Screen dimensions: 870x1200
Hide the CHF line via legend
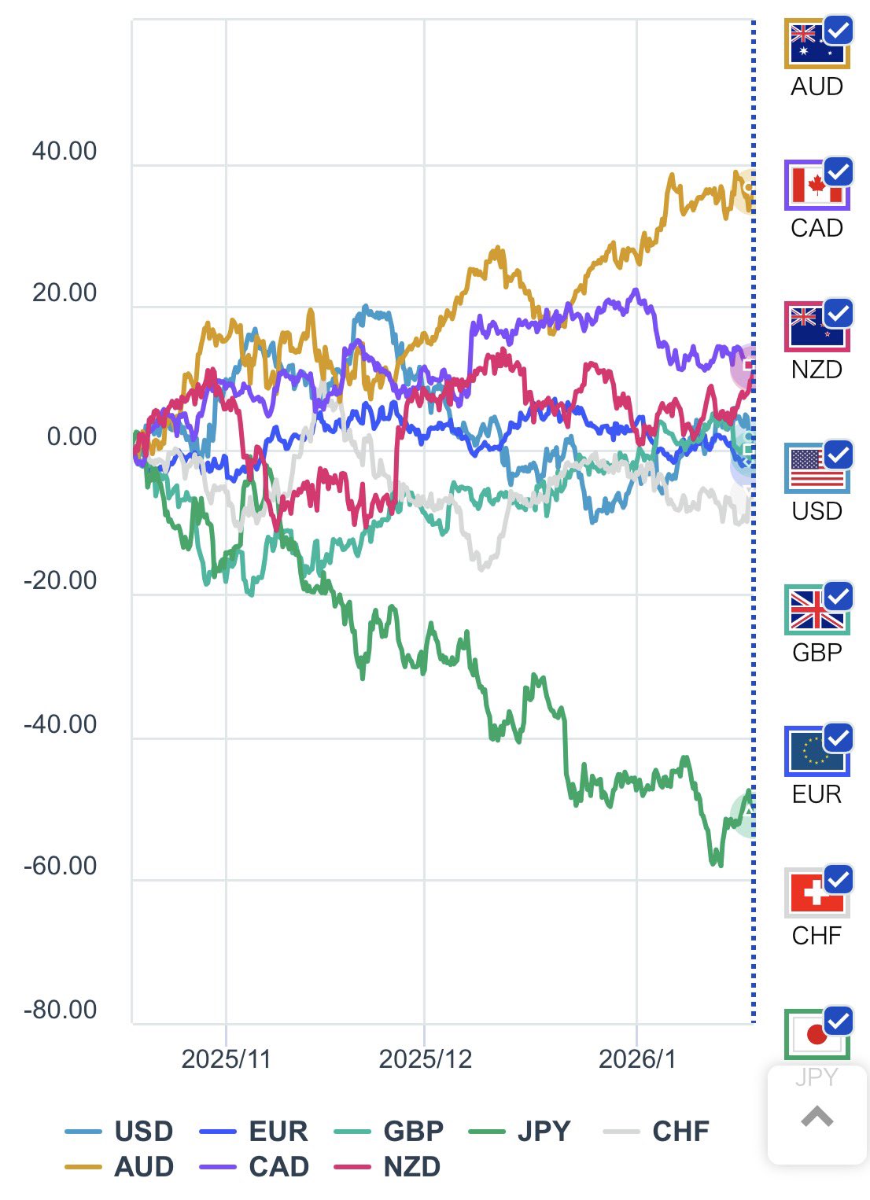(x=657, y=1131)
